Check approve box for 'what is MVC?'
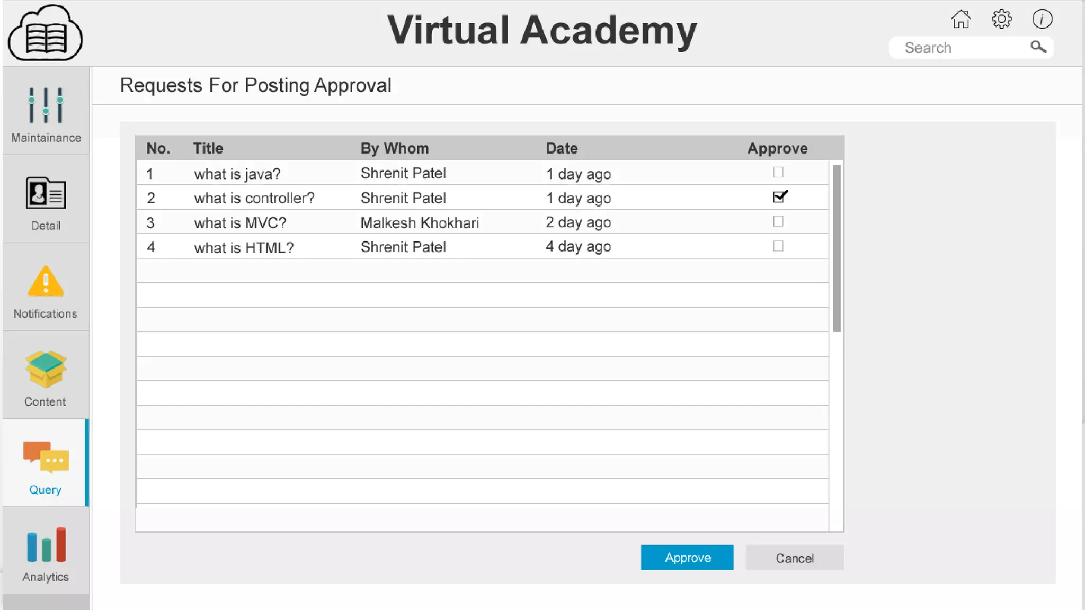Image resolution: width=1085 pixels, height=610 pixels. pyautogui.click(x=778, y=221)
